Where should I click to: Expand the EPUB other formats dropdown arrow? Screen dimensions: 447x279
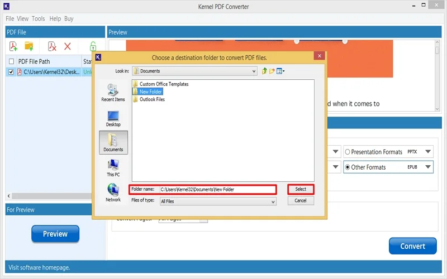click(428, 167)
